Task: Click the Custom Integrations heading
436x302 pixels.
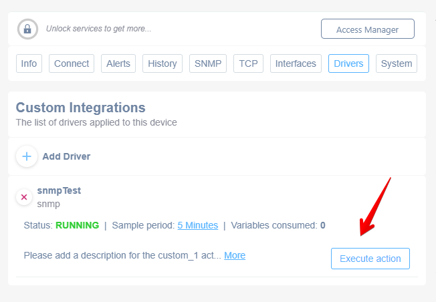Action: click(81, 108)
